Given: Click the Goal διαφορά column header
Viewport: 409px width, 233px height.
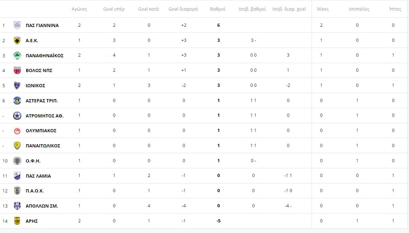Looking at the screenshot, I should tap(183, 9).
